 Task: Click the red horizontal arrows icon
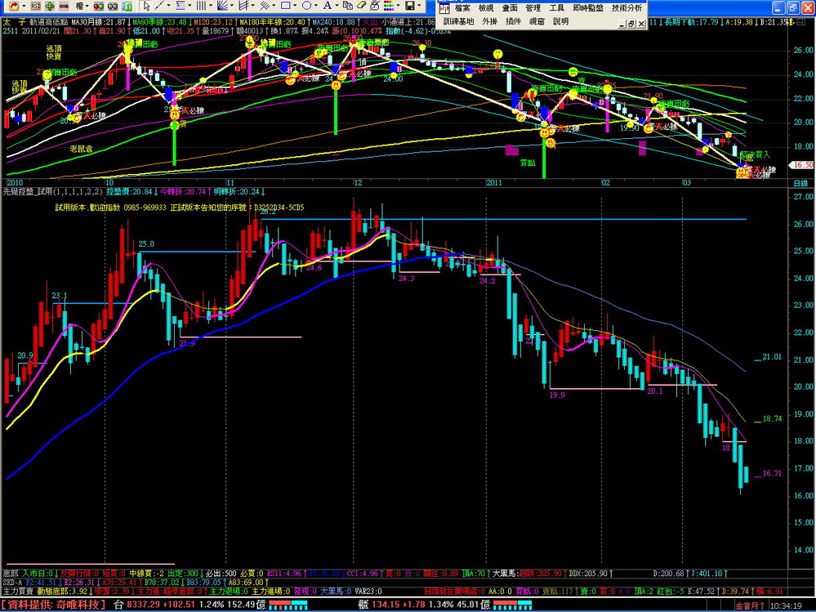pyautogui.click(x=64, y=6)
